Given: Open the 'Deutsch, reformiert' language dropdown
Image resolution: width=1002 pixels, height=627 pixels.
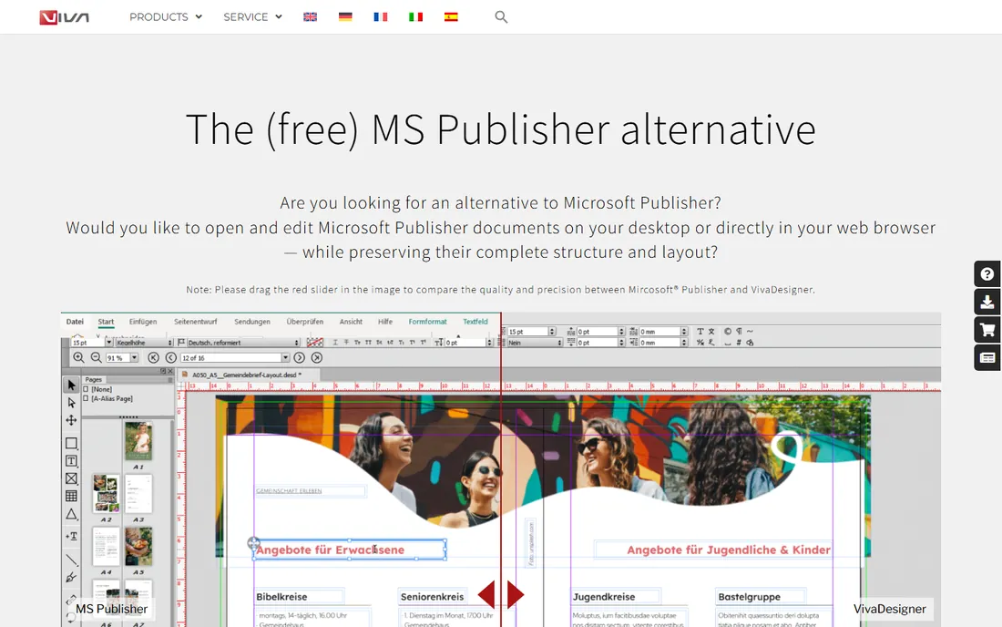Looking at the screenshot, I should 243,343.
